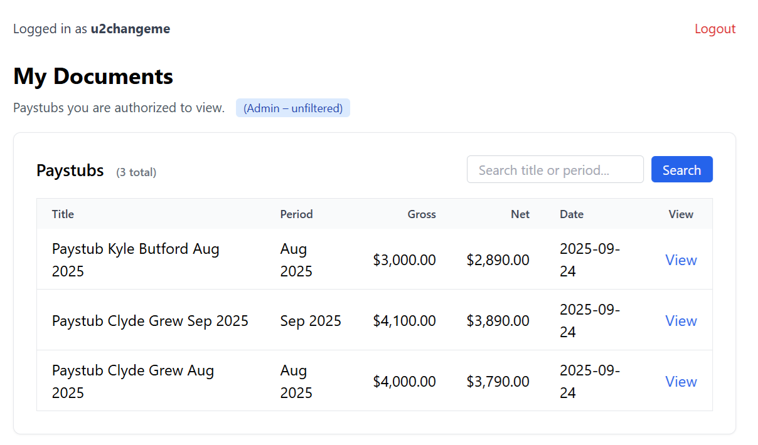758x445 pixels.
Task: Open View link for Kyle Butford paystub
Action: 681,260
